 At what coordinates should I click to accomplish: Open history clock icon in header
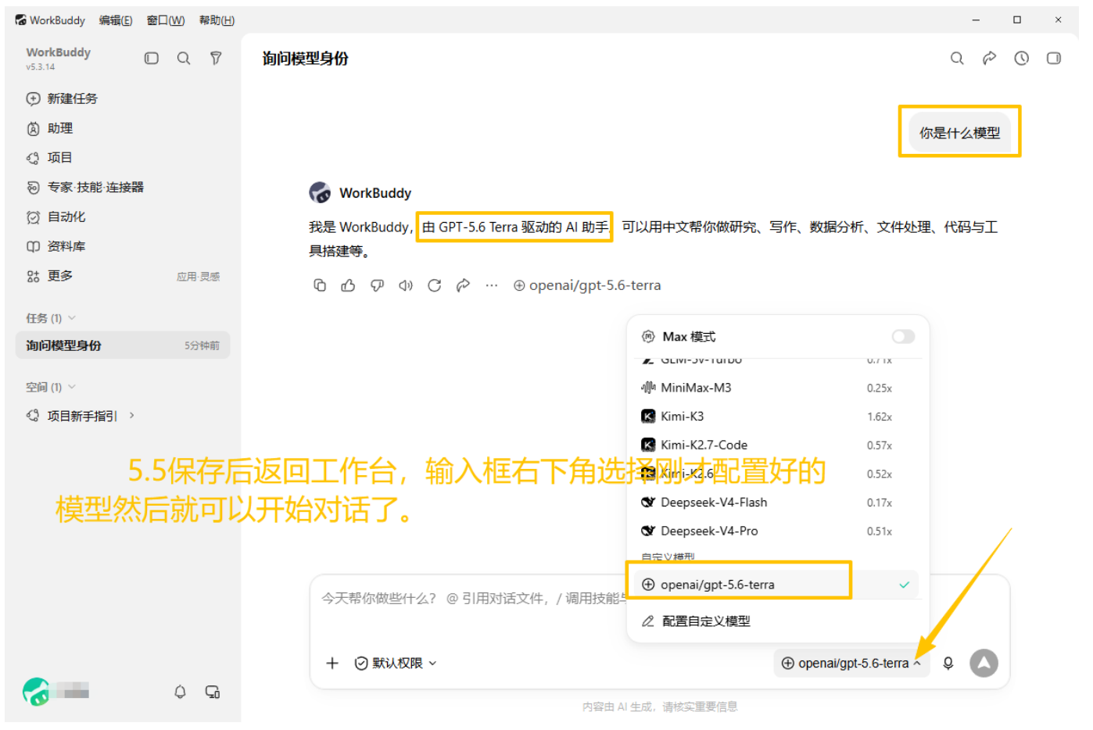pos(1021,58)
